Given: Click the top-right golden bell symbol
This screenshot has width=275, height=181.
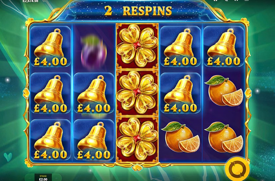Looking at the screenshot, I should [224, 46].
